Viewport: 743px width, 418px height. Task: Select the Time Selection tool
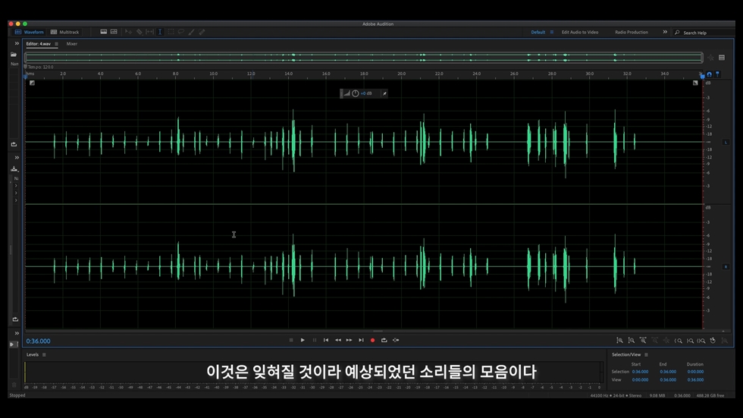[x=160, y=33]
